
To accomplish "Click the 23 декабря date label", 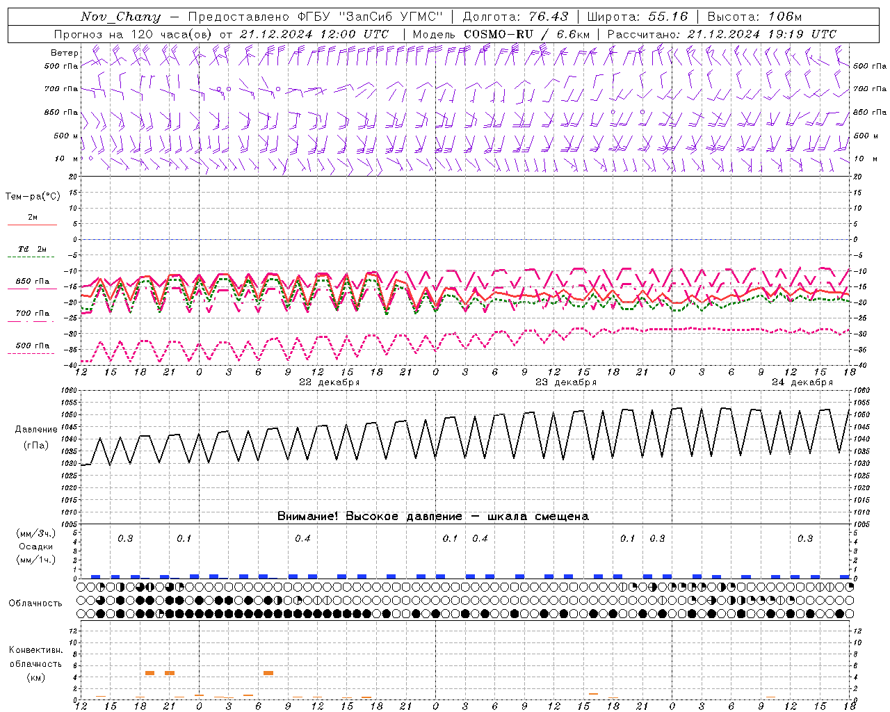I will click(565, 382).
